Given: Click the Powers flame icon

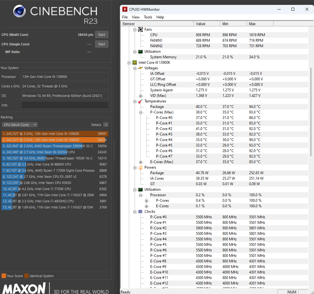Looking at the screenshot, I should pos(140,167).
